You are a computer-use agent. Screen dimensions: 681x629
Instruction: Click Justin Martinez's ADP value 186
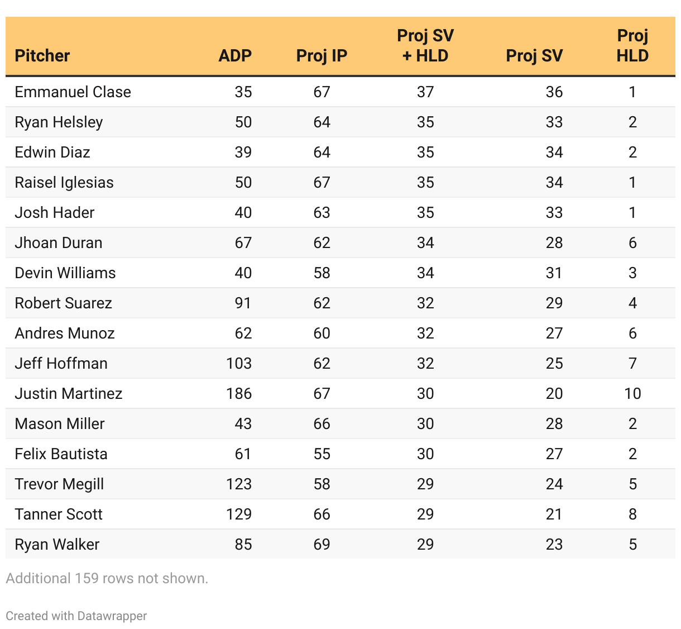239,394
